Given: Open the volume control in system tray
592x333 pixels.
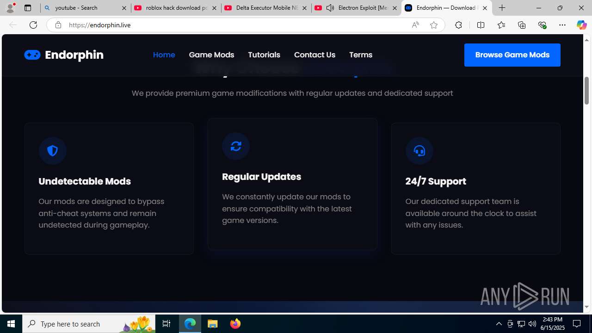Looking at the screenshot, I should 532,324.
